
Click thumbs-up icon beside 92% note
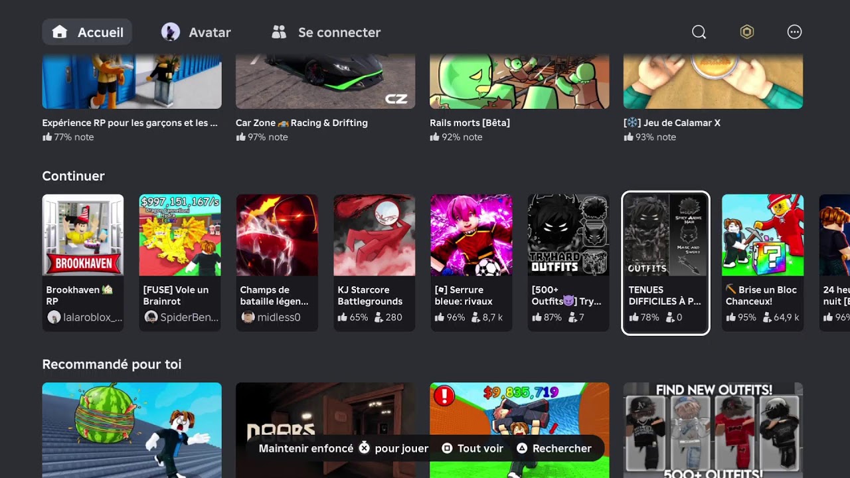pyautogui.click(x=435, y=137)
